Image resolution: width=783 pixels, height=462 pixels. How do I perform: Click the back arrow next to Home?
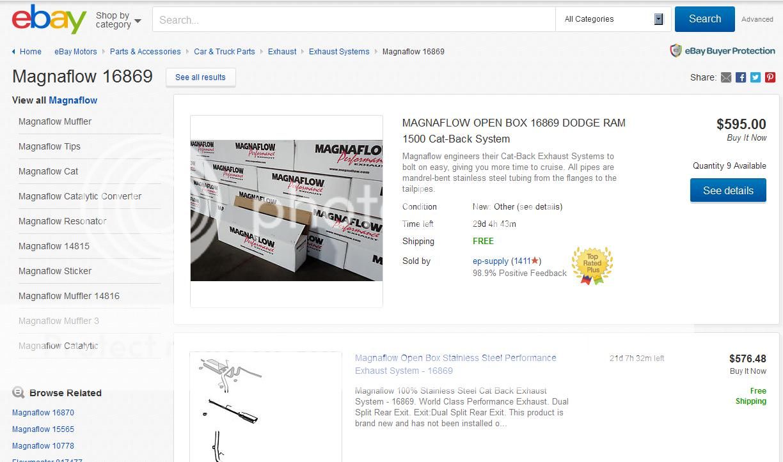(x=15, y=52)
